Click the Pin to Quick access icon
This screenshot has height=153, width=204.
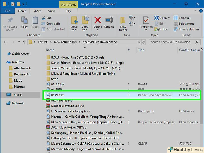[10, 21]
